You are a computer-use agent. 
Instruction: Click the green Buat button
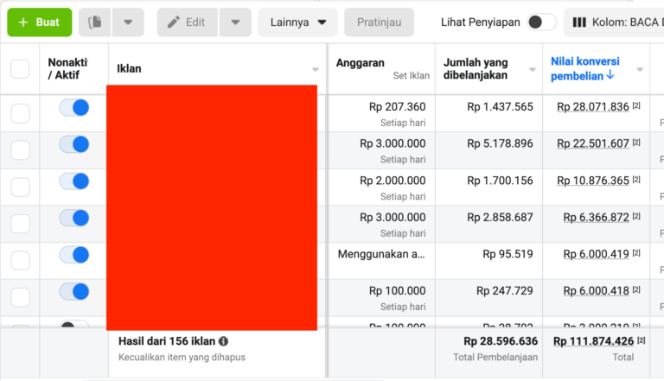[x=40, y=22]
